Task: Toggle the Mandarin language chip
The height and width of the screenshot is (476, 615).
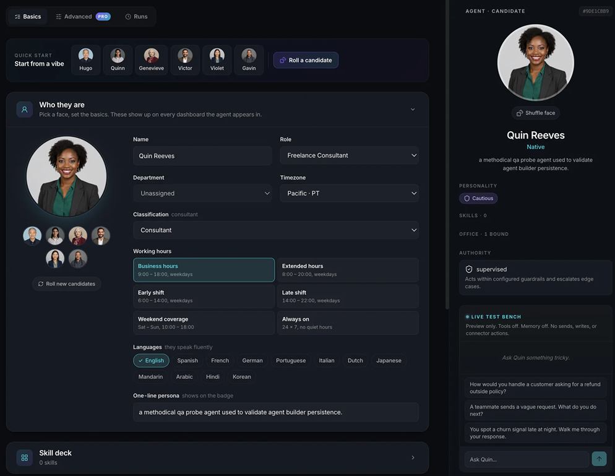Action: pyautogui.click(x=150, y=377)
